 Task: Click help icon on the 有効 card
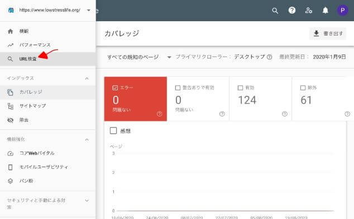(x=285, y=114)
